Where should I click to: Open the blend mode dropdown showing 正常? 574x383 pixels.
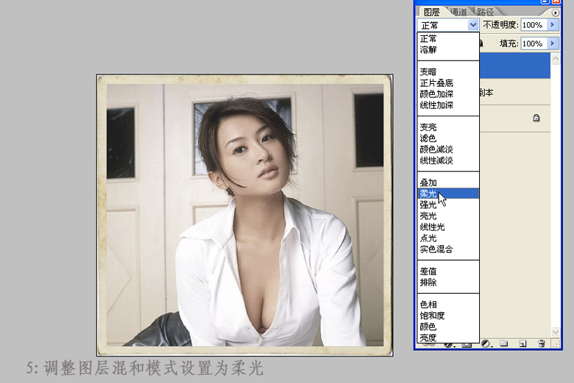click(x=447, y=25)
